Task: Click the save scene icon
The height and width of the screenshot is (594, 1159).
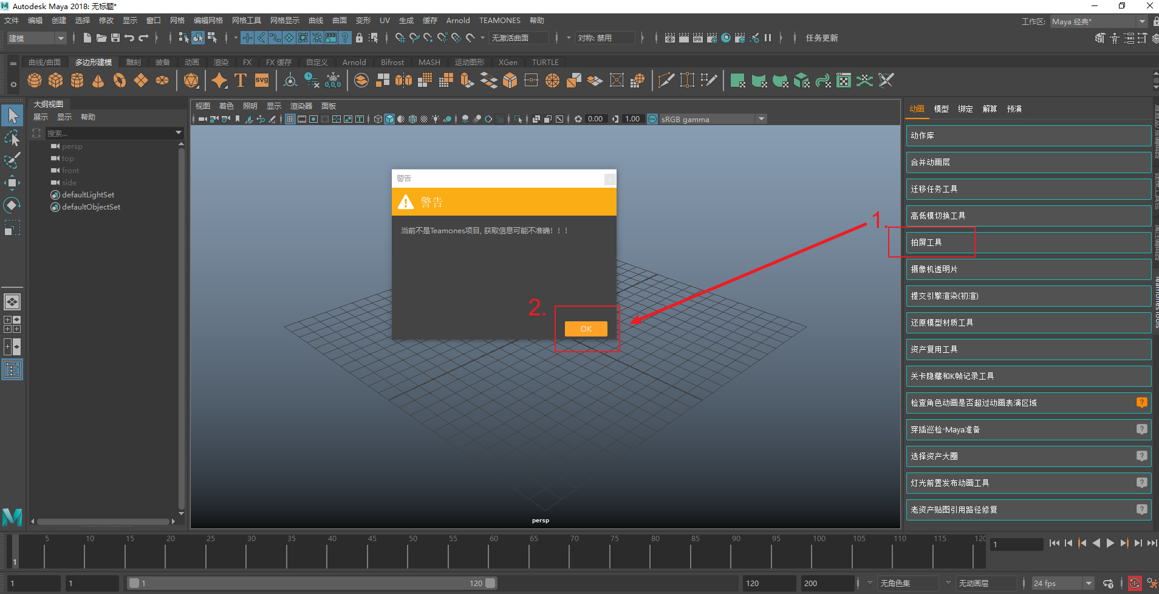Action: [x=115, y=38]
